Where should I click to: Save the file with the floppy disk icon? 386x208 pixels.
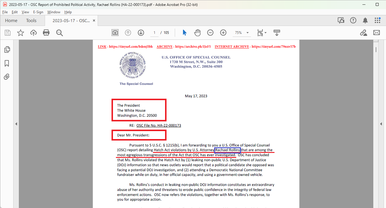point(7,33)
